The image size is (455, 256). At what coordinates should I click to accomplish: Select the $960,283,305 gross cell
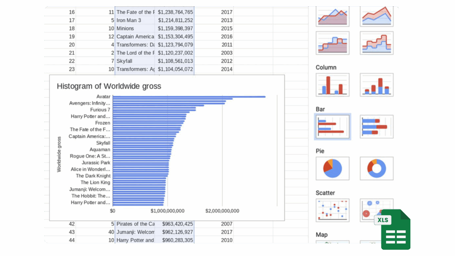click(x=174, y=240)
